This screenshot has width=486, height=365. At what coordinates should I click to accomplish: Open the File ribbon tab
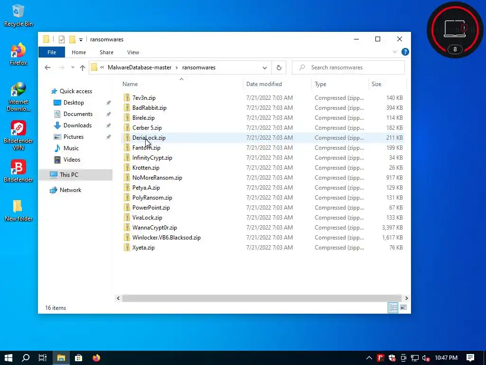click(52, 52)
